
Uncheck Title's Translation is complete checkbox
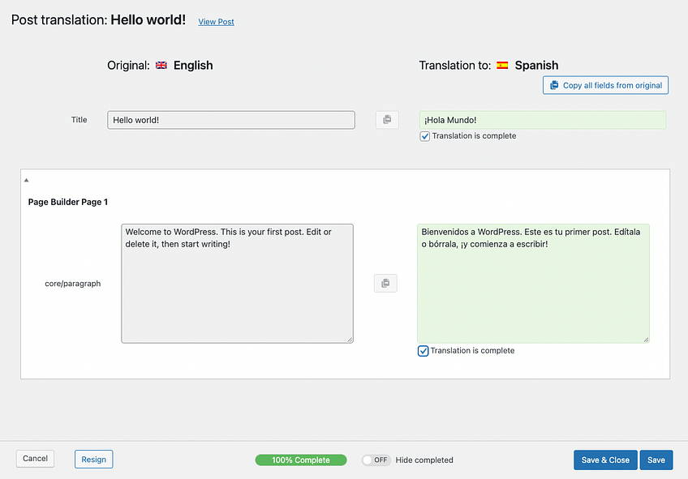(425, 136)
